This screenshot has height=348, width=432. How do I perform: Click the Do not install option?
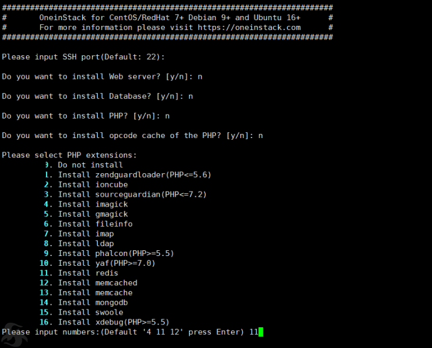click(x=84, y=165)
